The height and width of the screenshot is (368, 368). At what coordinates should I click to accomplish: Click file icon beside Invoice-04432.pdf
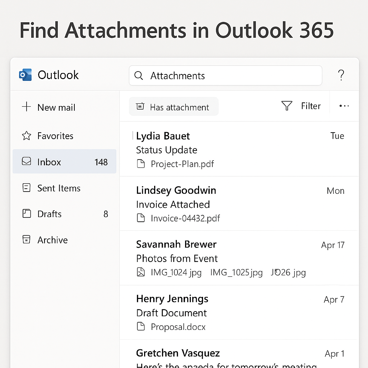point(141,218)
